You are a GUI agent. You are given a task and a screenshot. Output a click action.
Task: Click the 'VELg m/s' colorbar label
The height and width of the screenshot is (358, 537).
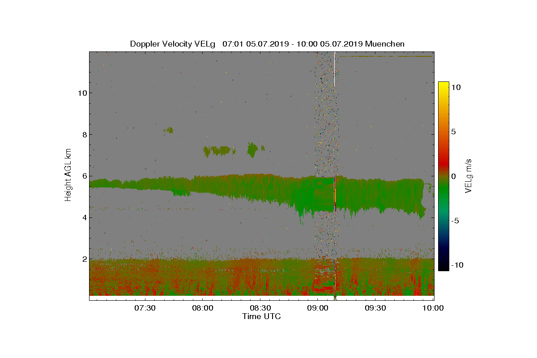(x=469, y=175)
